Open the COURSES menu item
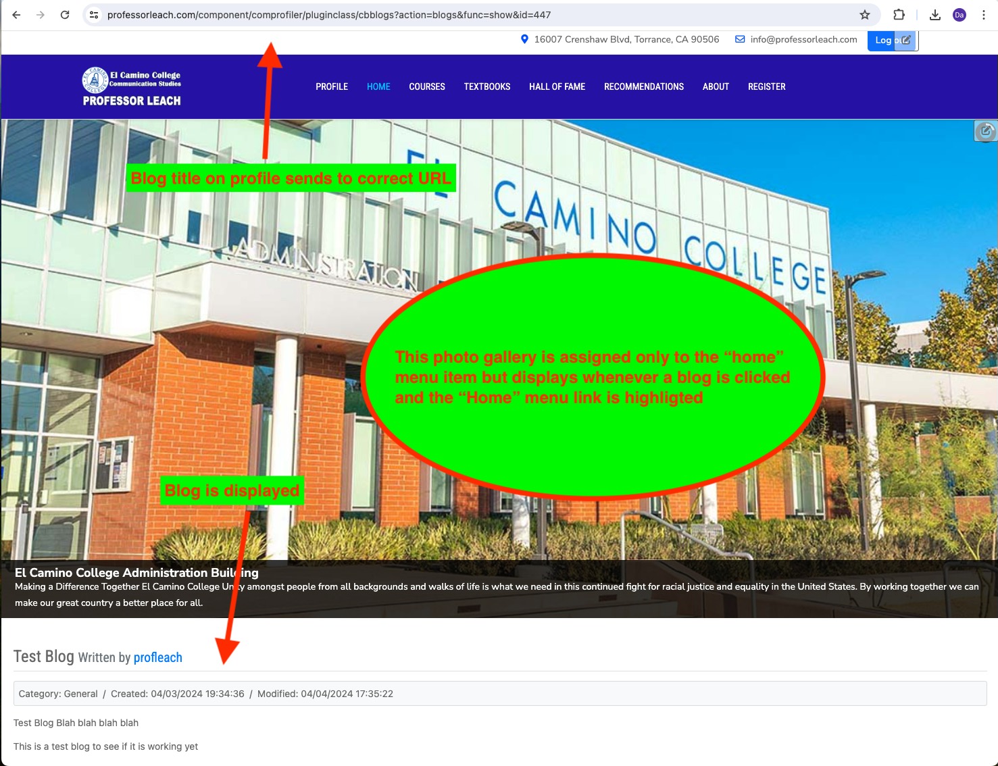Viewport: 998px width, 766px height. click(x=427, y=86)
